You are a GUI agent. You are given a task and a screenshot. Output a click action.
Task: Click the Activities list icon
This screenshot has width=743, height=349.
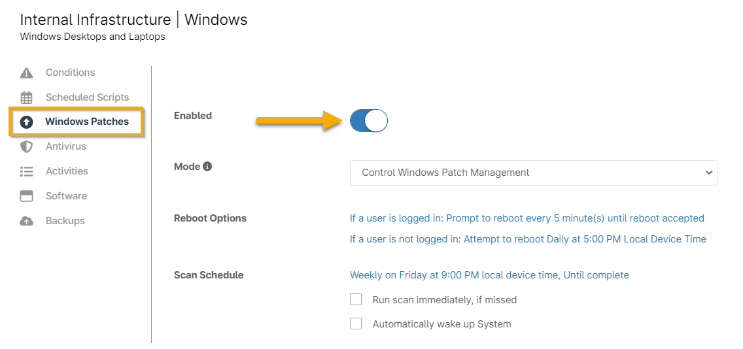coord(26,171)
